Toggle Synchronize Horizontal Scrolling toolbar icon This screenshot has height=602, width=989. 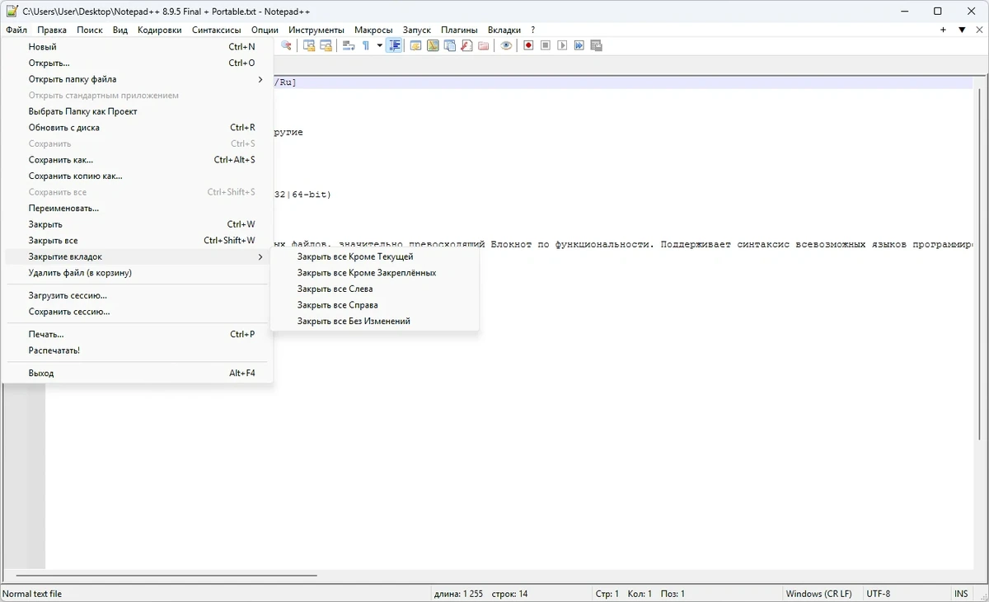(x=326, y=45)
